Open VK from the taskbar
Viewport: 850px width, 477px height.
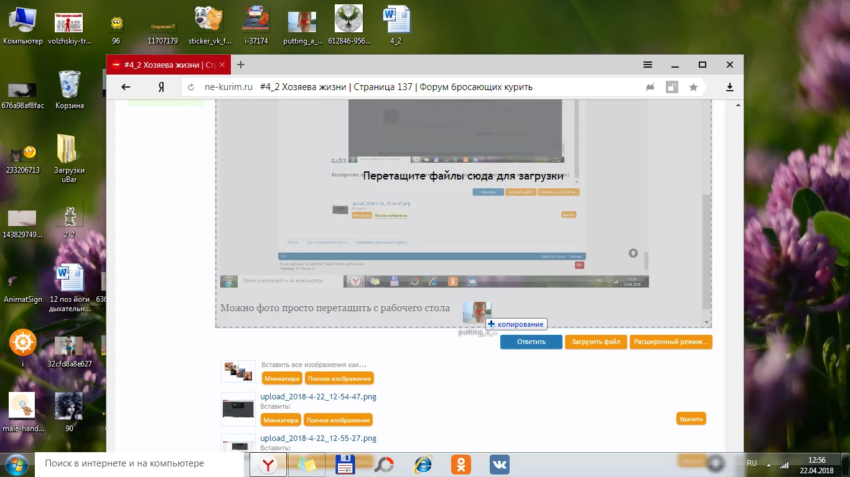[x=500, y=464]
